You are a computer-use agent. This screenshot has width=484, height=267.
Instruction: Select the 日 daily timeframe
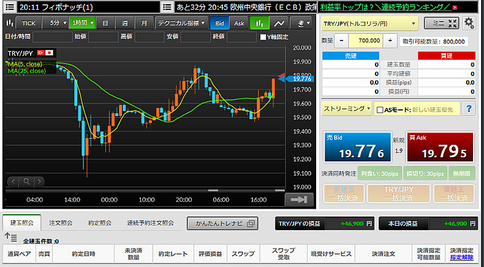[x=105, y=23]
